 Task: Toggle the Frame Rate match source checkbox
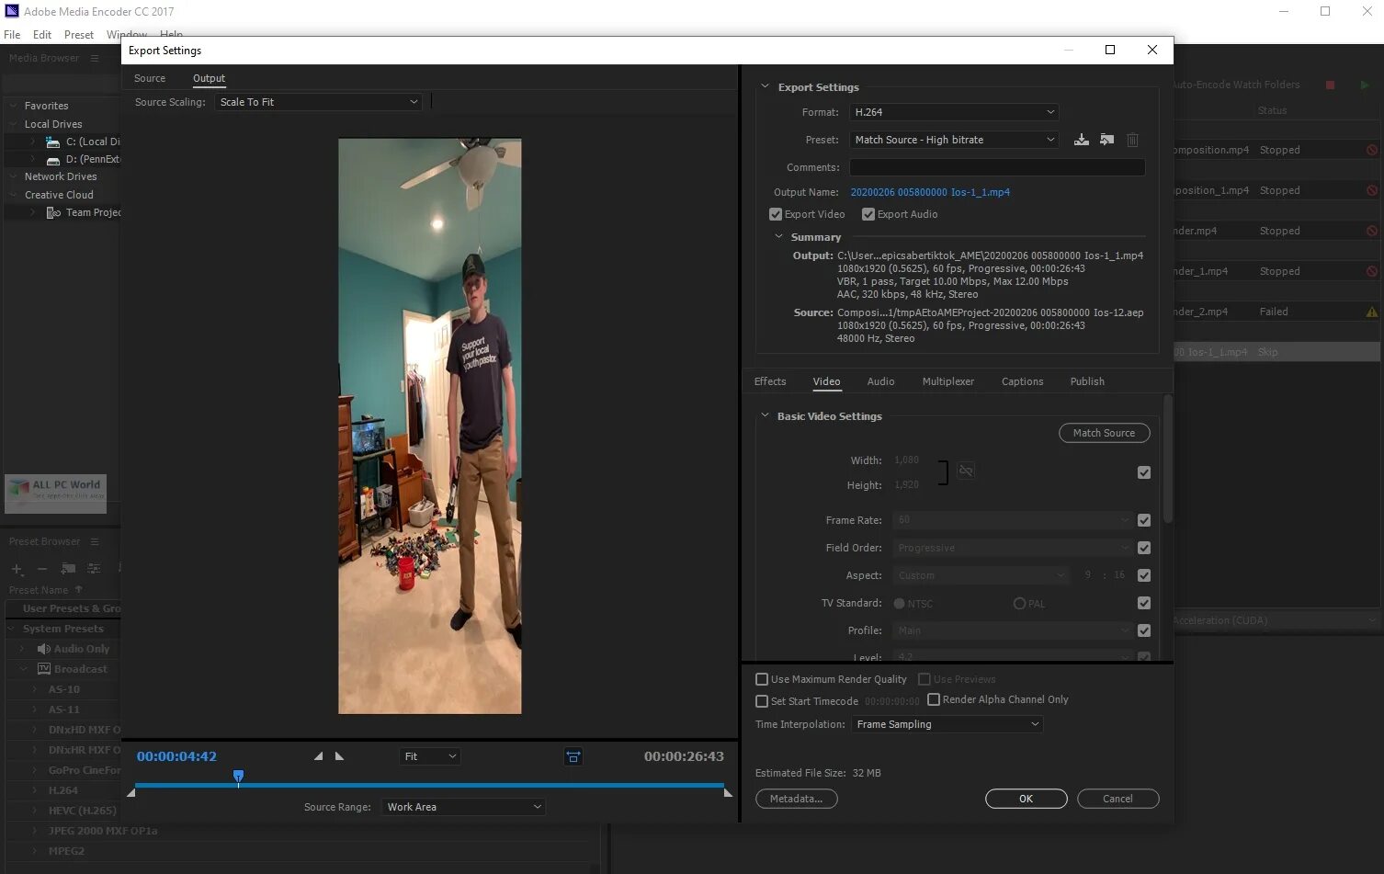coord(1144,520)
